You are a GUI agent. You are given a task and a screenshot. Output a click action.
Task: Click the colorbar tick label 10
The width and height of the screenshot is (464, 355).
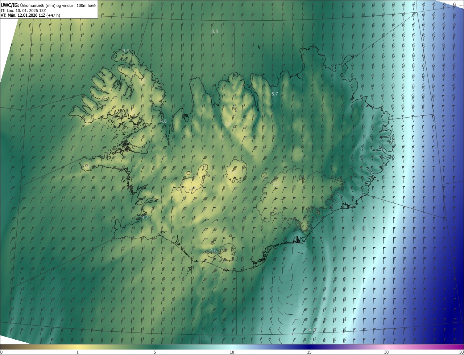[232, 352]
